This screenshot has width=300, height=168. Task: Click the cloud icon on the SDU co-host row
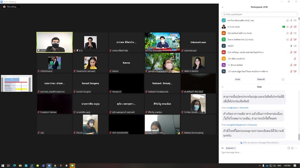pos(287,33)
